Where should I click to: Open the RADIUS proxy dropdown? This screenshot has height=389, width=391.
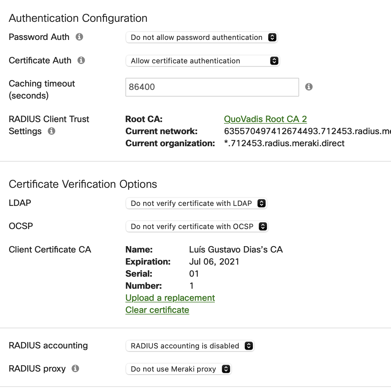[178, 369]
